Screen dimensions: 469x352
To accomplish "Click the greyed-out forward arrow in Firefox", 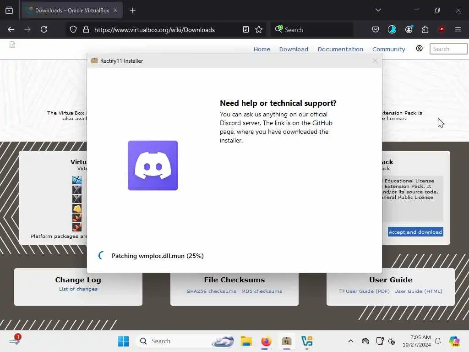I will point(27,30).
